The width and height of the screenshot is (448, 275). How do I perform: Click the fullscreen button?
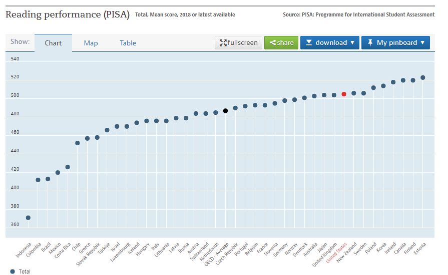[238, 43]
